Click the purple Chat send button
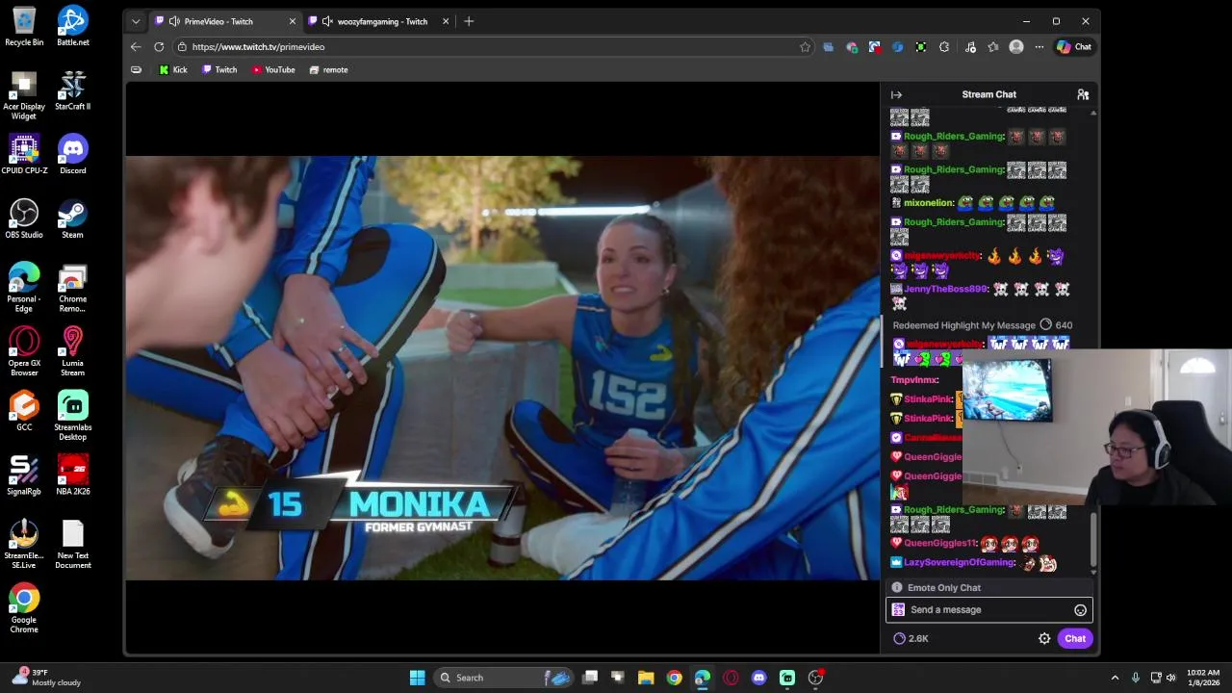The height and width of the screenshot is (693, 1232). point(1075,638)
